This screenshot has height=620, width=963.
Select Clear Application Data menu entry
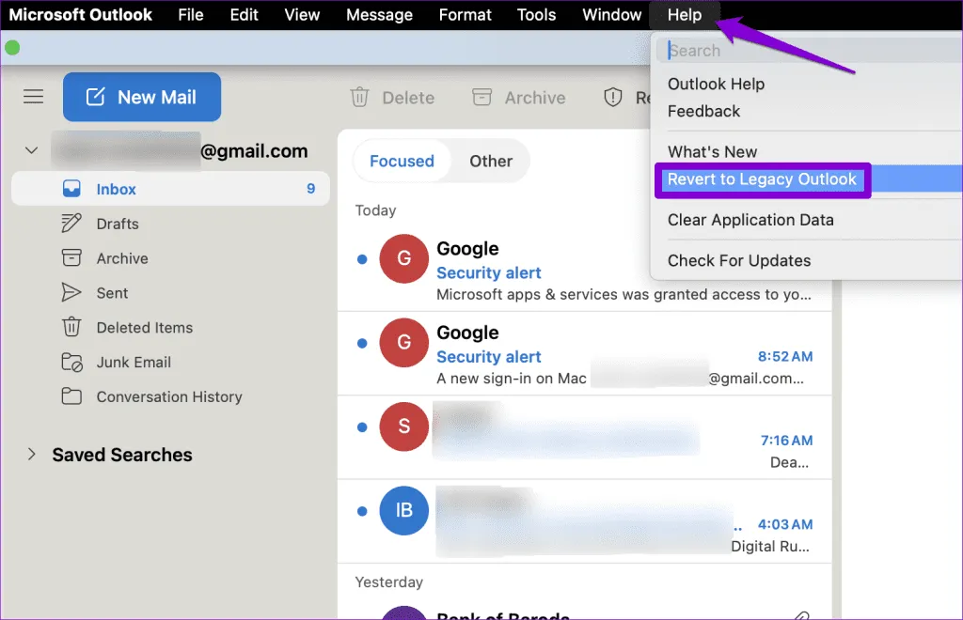750,220
